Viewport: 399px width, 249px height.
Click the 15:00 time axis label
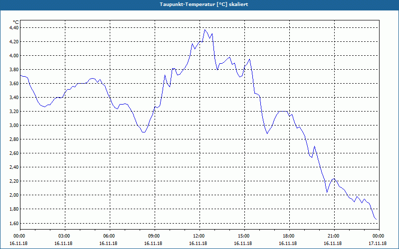244,236
